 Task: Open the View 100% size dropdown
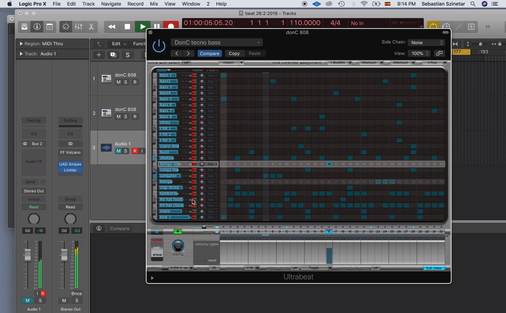pos(419,53)
